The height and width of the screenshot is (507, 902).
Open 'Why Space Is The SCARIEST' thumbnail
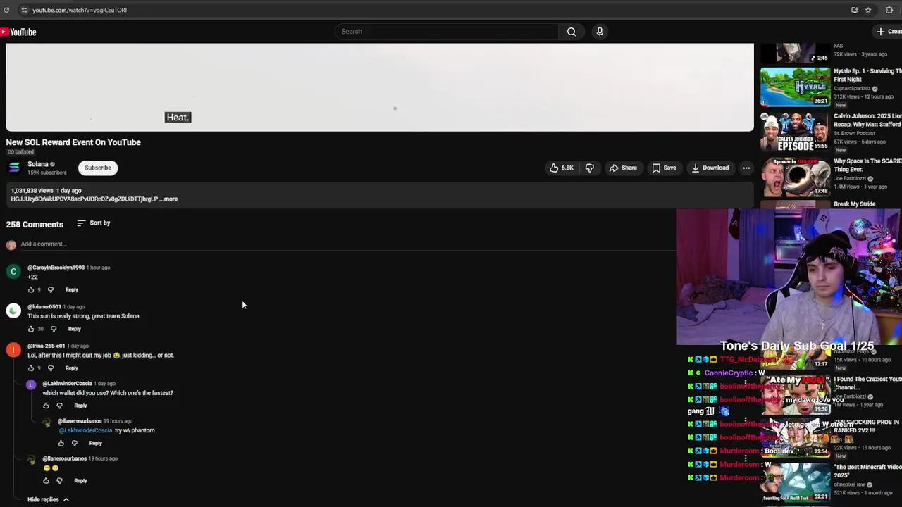(x=795, y=177)
